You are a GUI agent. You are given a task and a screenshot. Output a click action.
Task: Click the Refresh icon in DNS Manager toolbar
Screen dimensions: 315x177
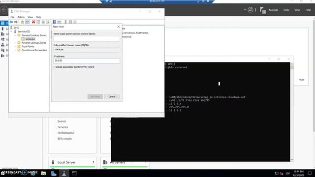tap(43, 22)
